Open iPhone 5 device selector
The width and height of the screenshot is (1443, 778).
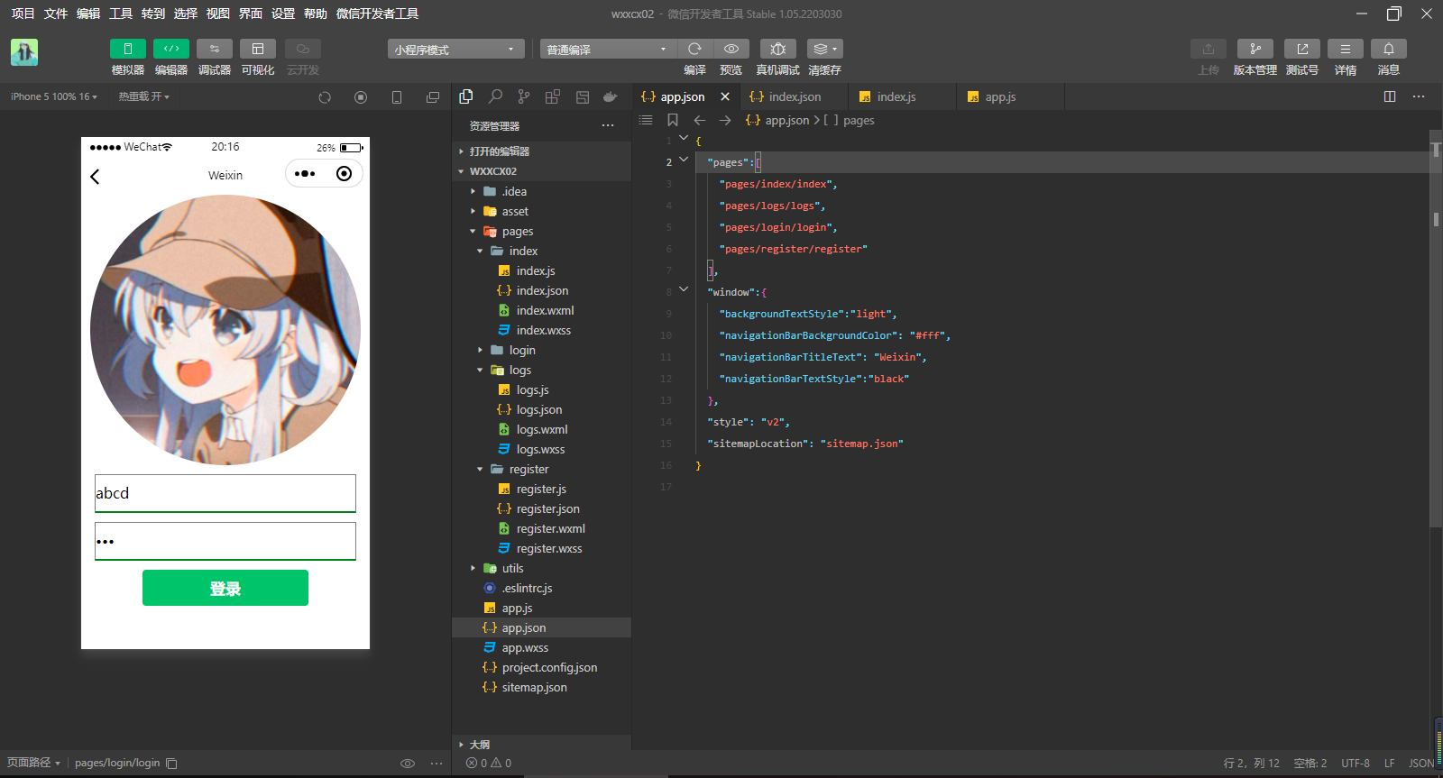coord(53,96)
